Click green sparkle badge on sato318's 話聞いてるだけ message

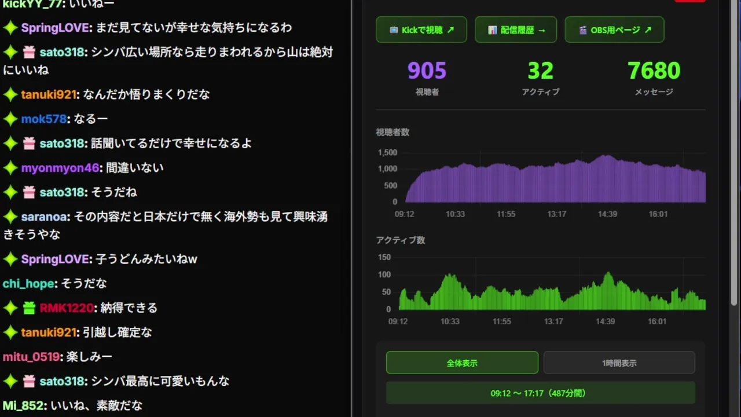pyautogui.click(x=10, y=143)
